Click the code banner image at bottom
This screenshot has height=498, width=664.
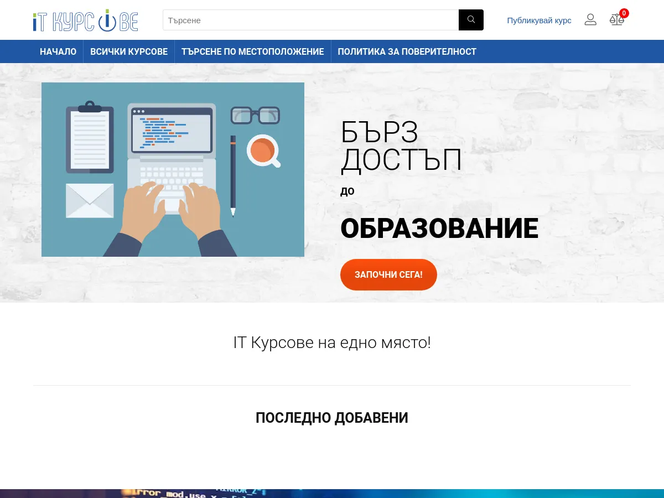click(x=332, y=493)
